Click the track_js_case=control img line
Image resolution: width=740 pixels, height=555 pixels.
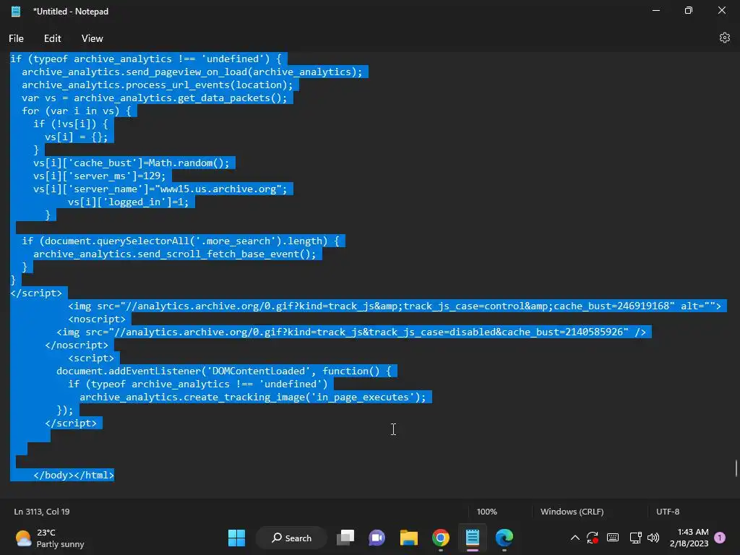click(395, 306)
